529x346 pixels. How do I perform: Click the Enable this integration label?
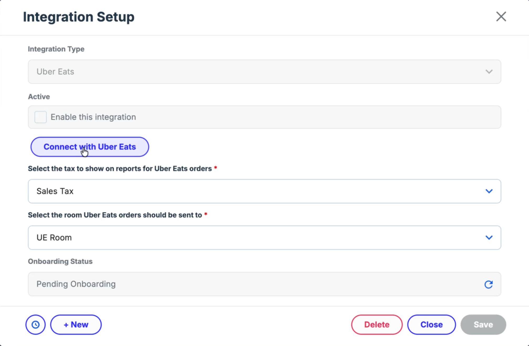point(93,117)
